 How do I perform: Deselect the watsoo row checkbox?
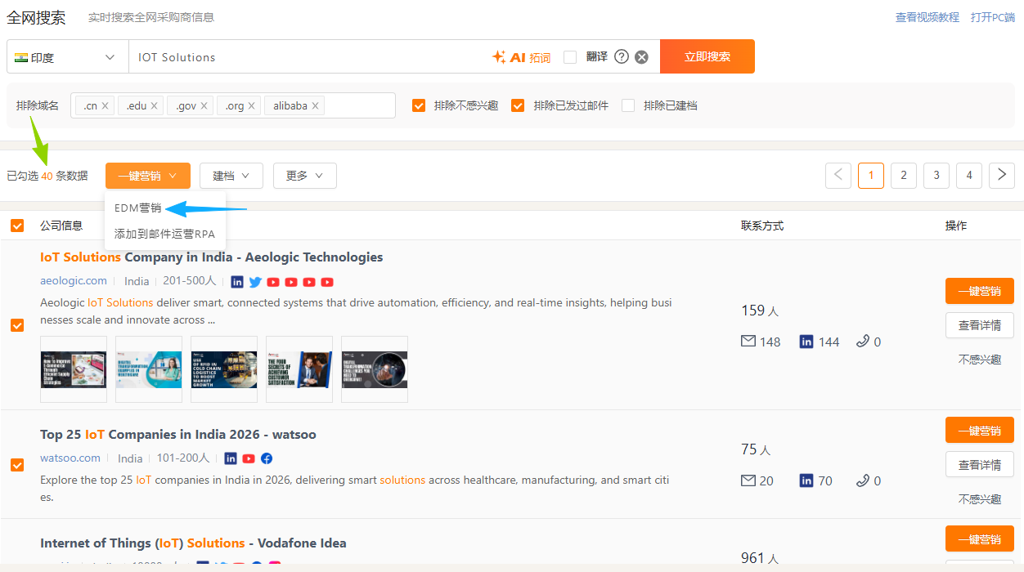point(17,465)
